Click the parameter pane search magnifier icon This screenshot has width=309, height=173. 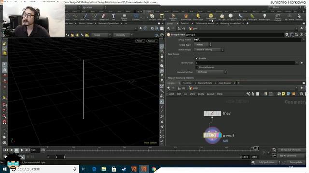296,35
